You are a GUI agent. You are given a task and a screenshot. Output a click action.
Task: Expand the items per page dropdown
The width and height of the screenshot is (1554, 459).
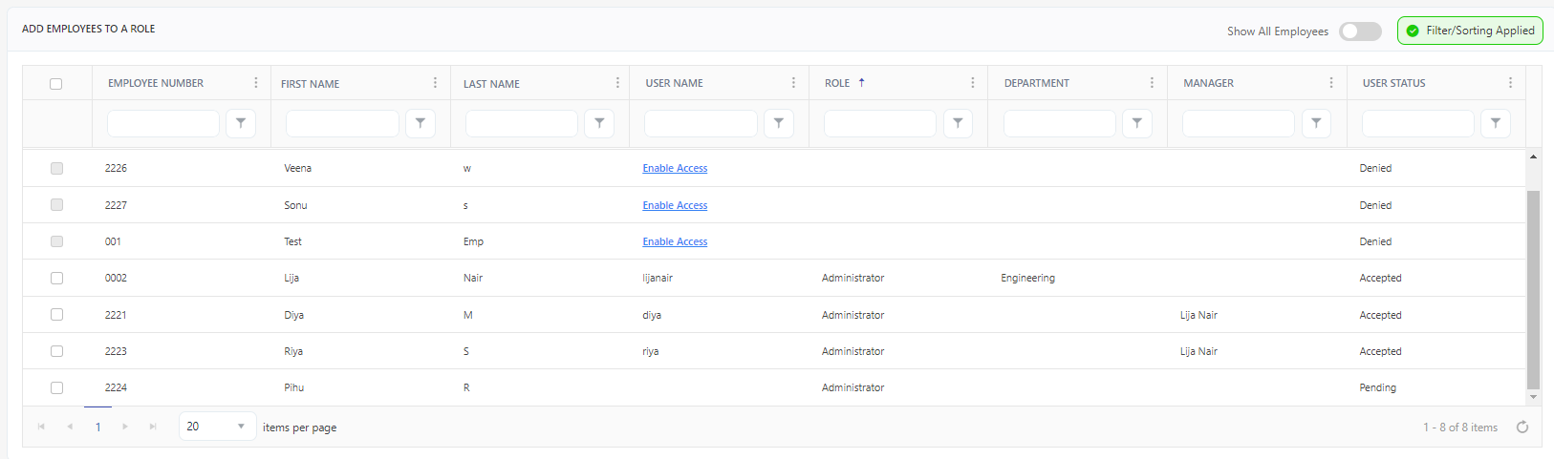(241, 427)
